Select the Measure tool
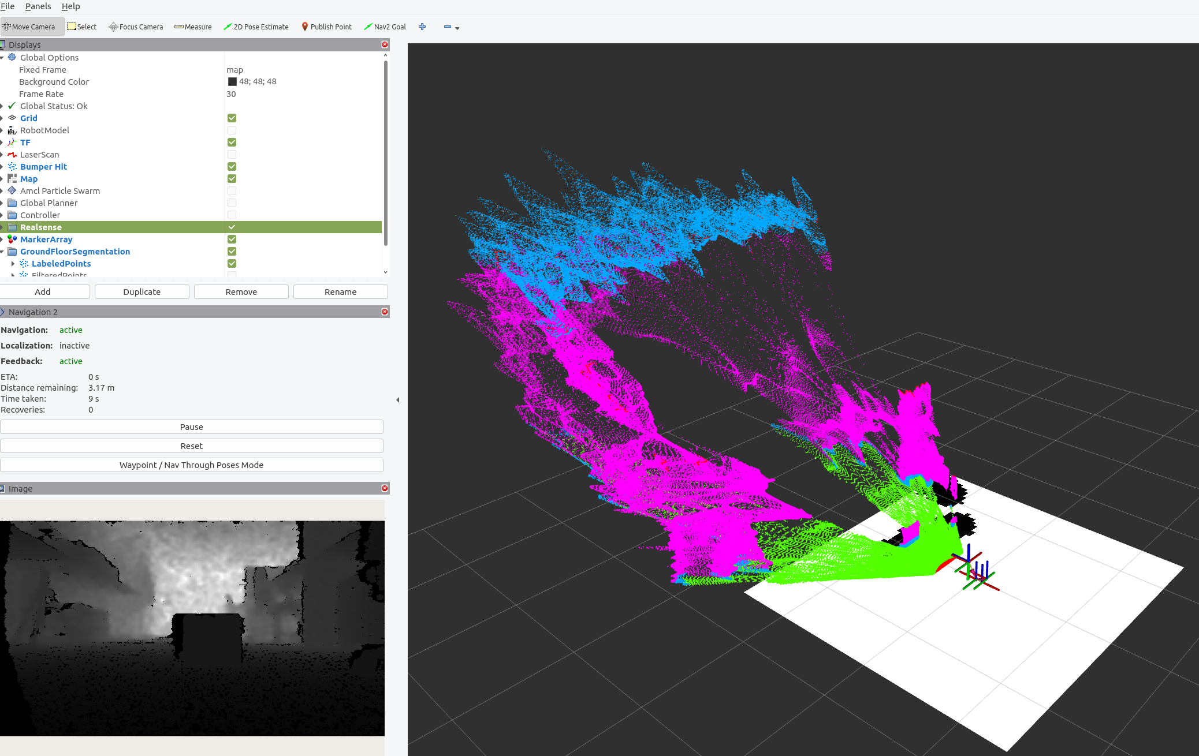Viewport: 1199px width, 756px height. [193, 27]
